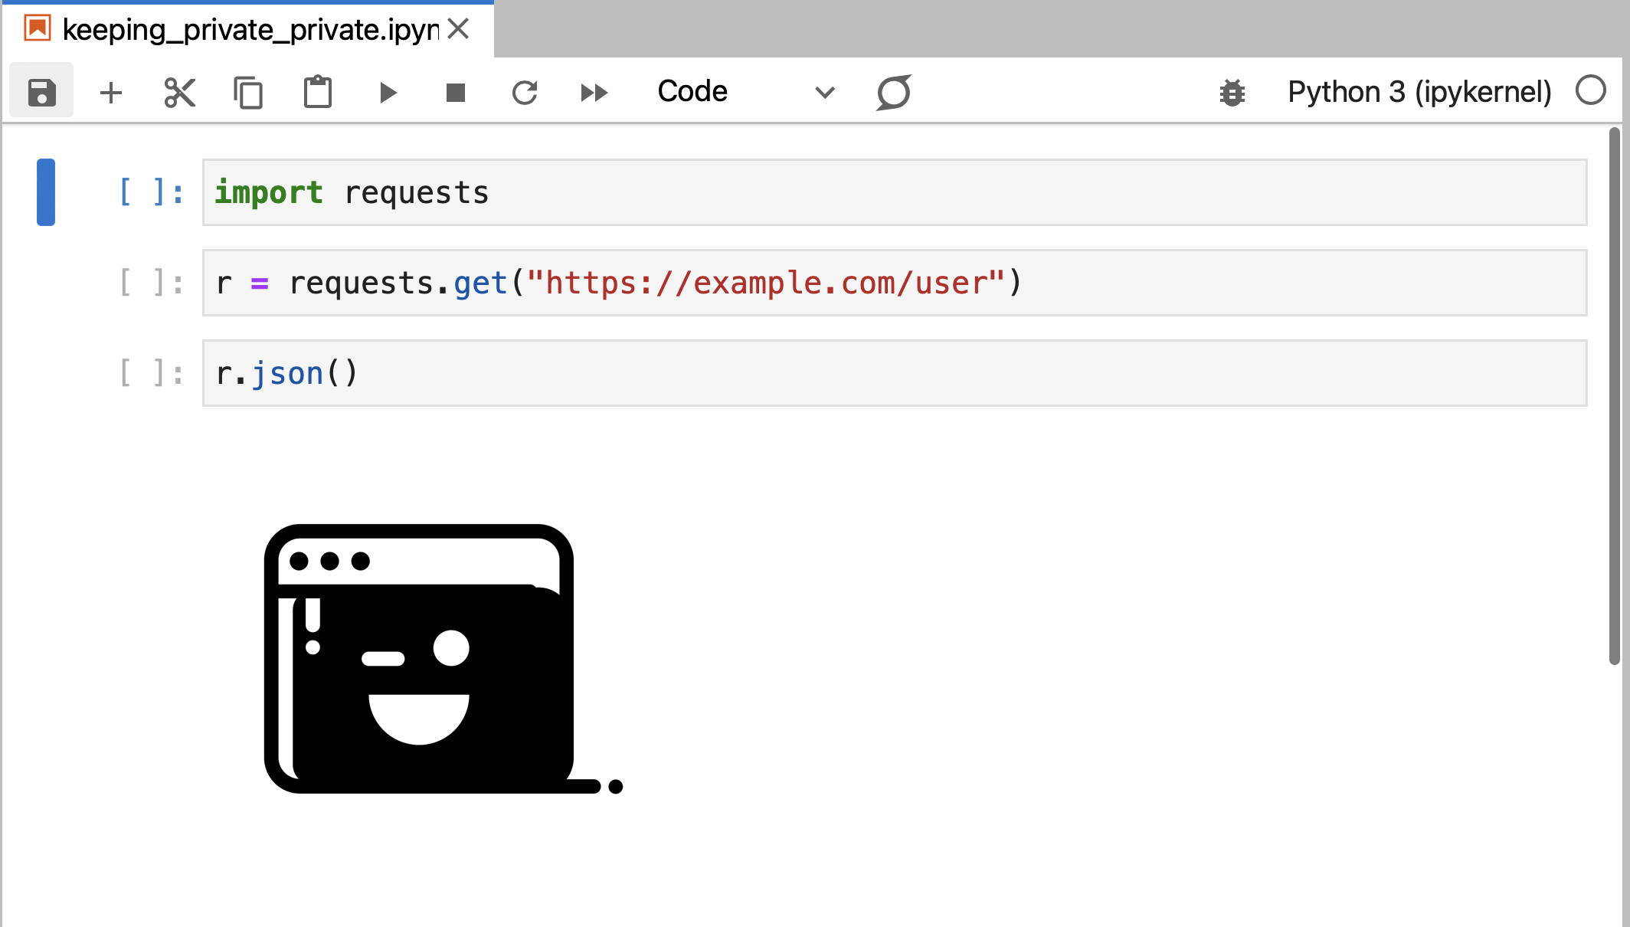Click into the requests.get cell
The height and width of the screenshot is (927, 1630).
point(895,283)
